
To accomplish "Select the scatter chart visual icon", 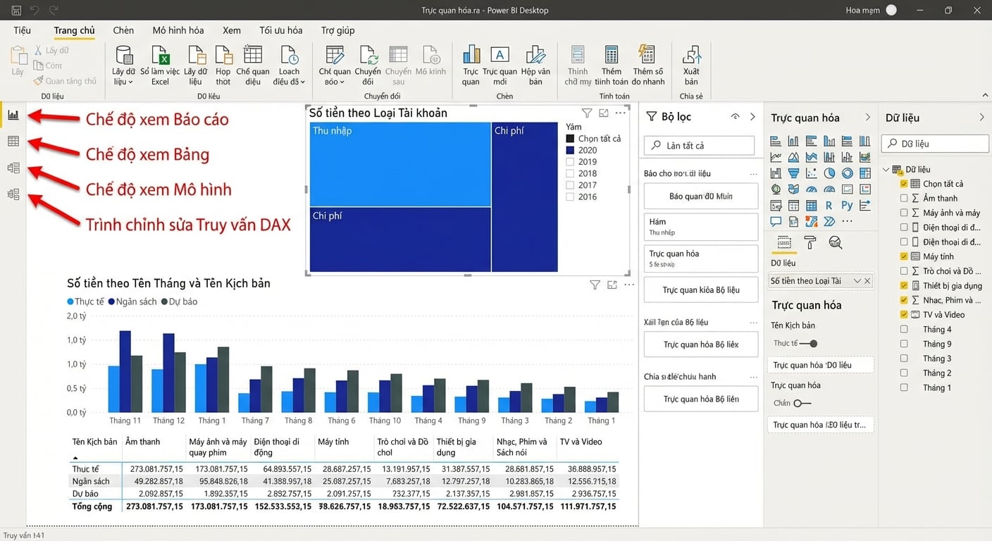I will coord(812,173).
